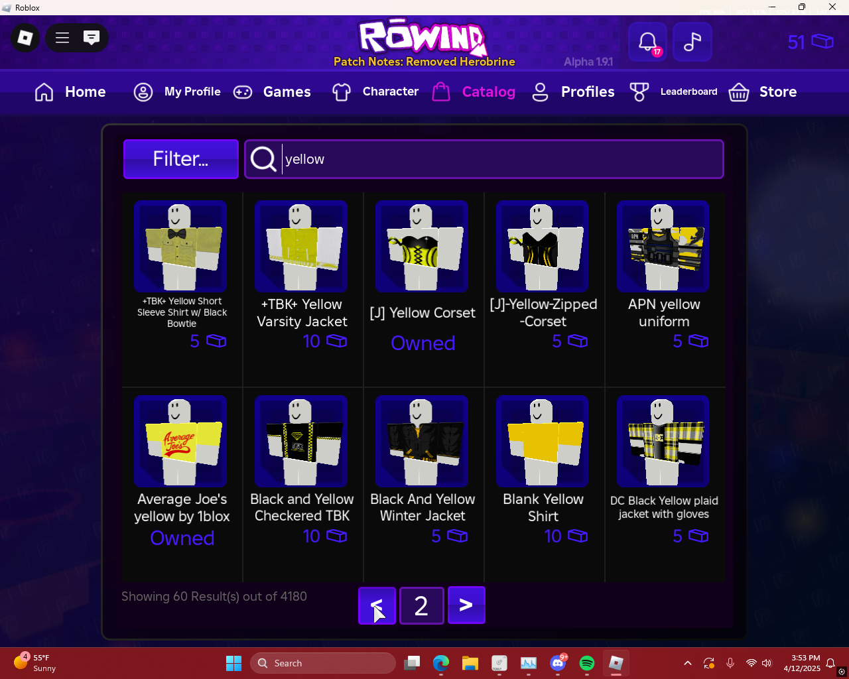This screenshot has width=849, height=679.
Task: Focus the catalog search field containing yellow
Action: [484, 159]
